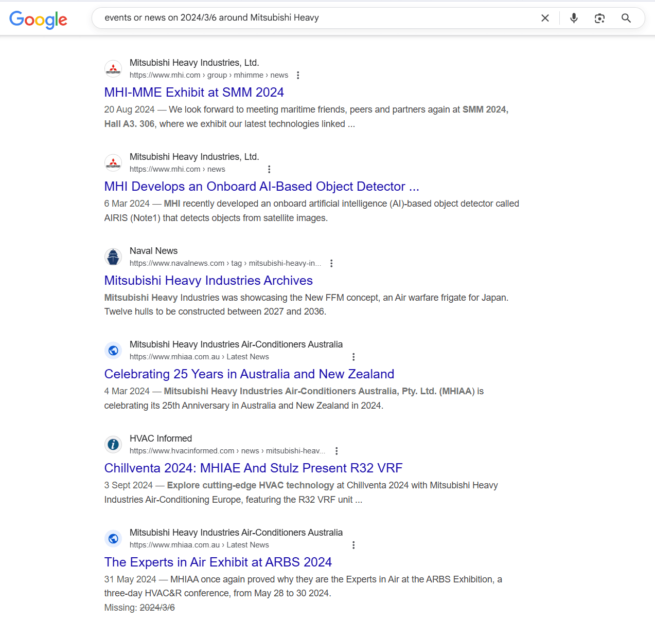
Task: Open the three-dot menu for the HVAC Informed result
Action: click(x=337, y=451)
